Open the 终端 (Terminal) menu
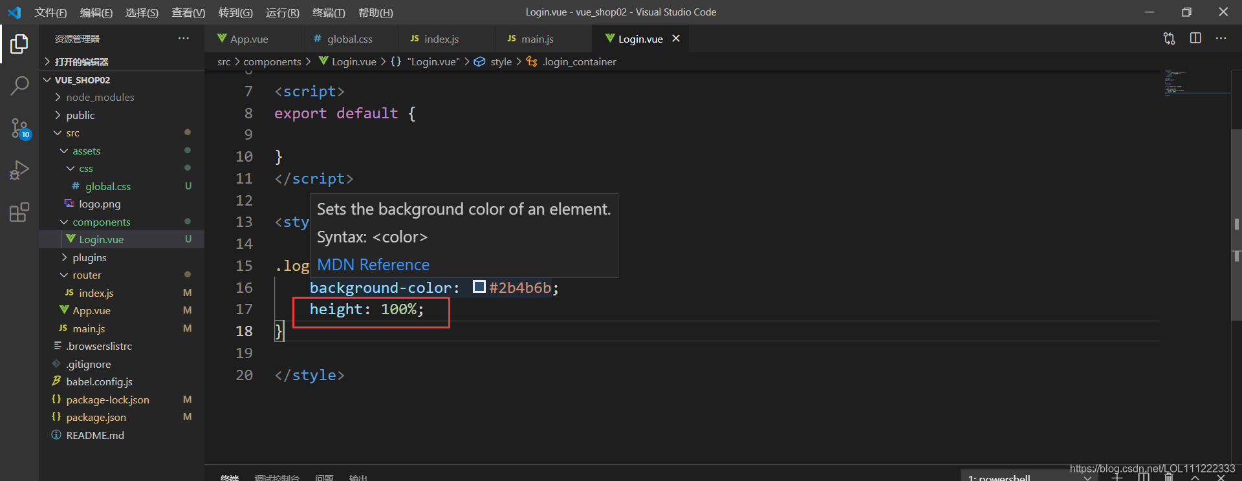The image size is (1242, 481). [x=329, y=12]
